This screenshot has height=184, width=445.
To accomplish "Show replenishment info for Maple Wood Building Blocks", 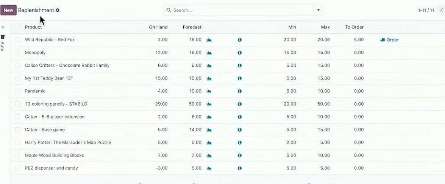I will pos(239,155).
